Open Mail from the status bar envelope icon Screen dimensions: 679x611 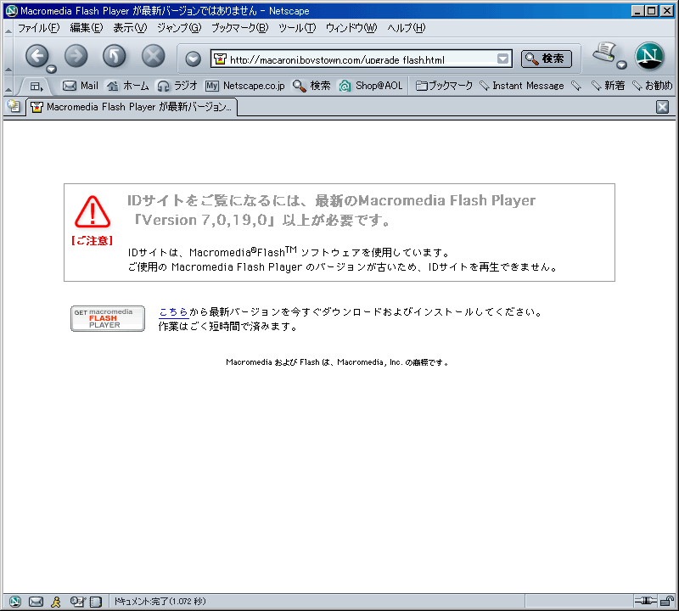36,601
